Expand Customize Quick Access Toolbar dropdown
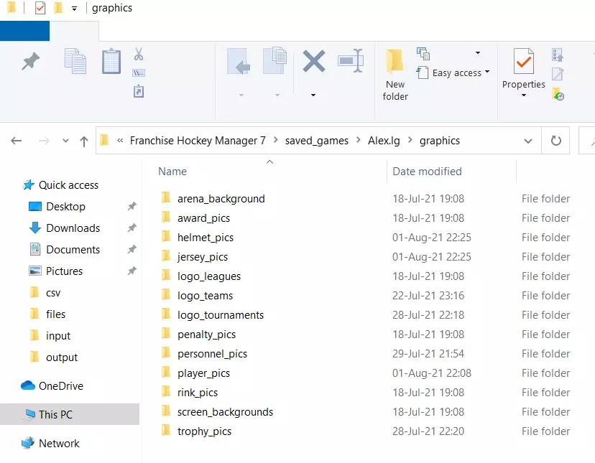The width and height of the screenshot is (595, 463). [x=75, y=9]
